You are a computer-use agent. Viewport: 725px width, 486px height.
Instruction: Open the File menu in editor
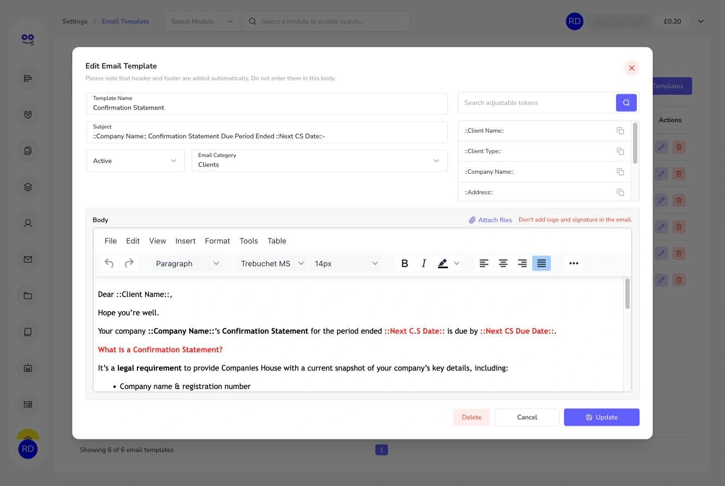point(111,241)
